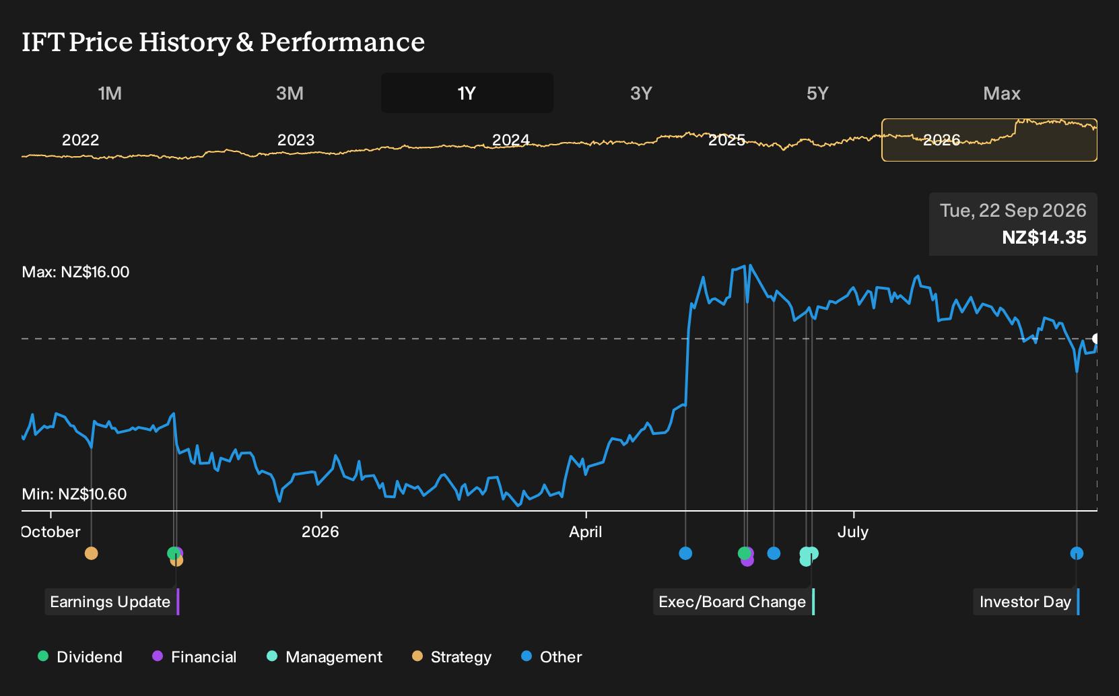Click 2025 in the overview timeline
The height and width of the screenshot is (696, 1119).
(x=727, y=140)
